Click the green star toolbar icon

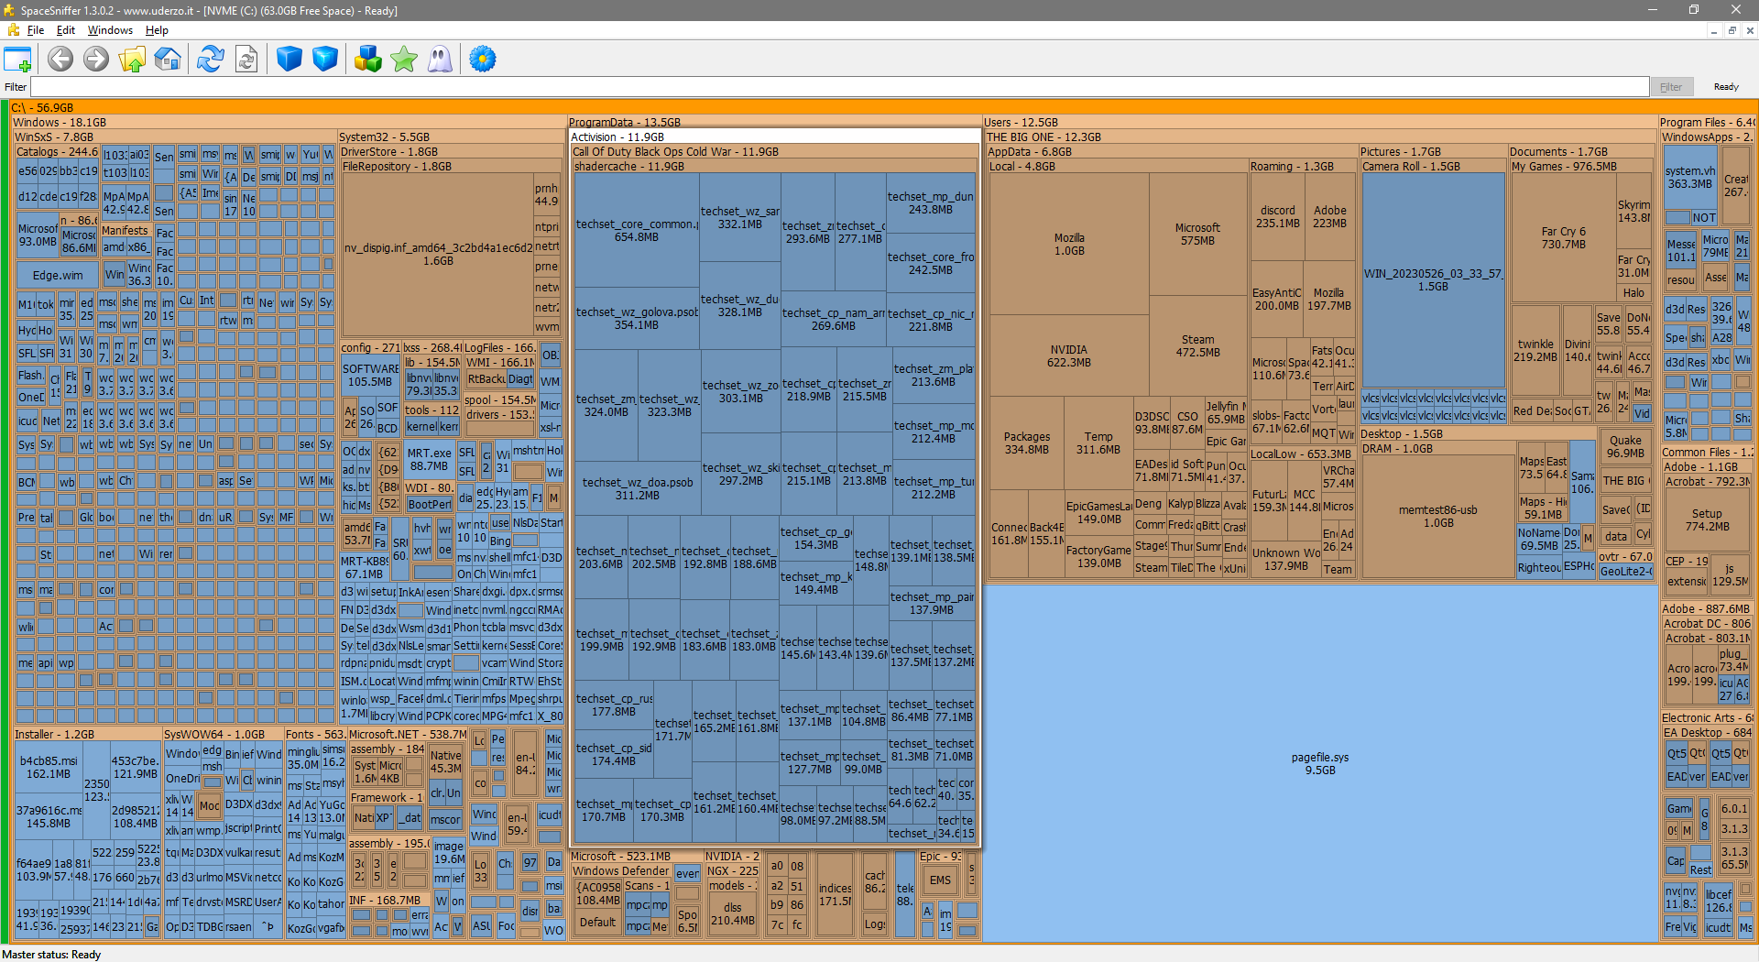coord(404,60)
